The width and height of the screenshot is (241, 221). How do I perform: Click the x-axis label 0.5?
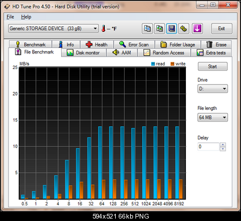pos(25,204)
